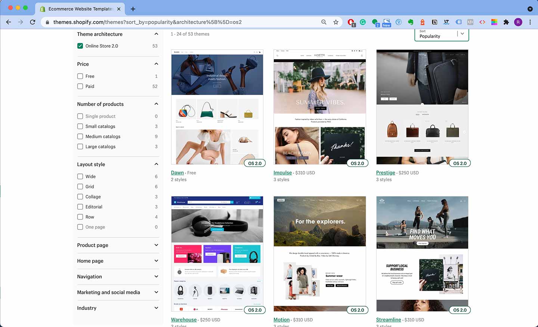
Task: Open the purple R profile avatar
Action: point(518,22)
